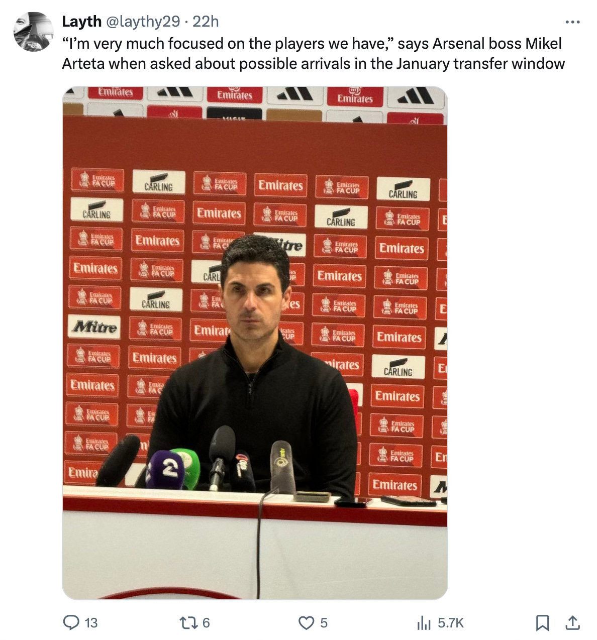Click the reply count 13
This screenshot has width=597, height=640.
coord(91,623)
